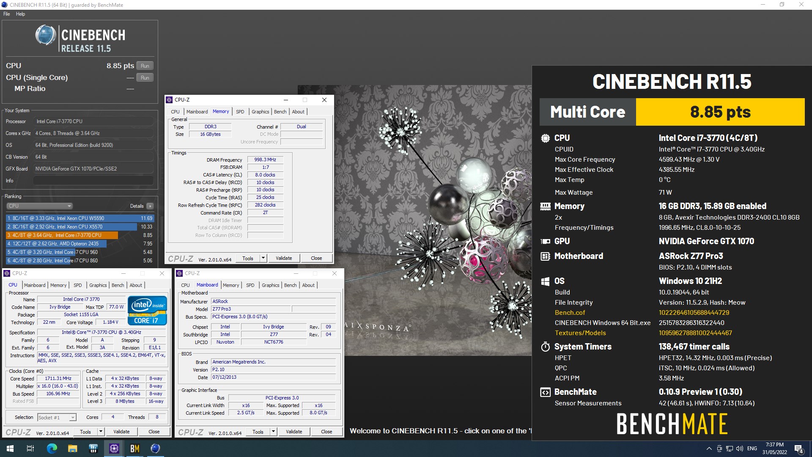The height and width of the screenshot is (457, 812).
Task: Click DRAM Frequency 998.3 MHz value
Action: click(265, 160)
